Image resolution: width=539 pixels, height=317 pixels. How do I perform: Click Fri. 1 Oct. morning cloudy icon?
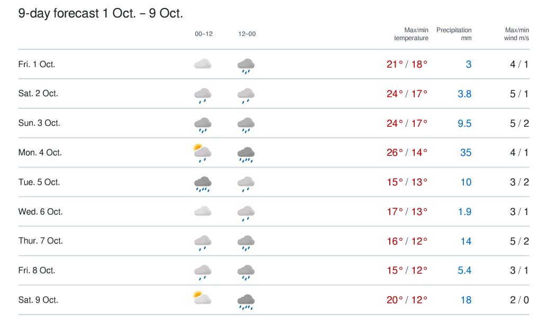tap(203, 64)
